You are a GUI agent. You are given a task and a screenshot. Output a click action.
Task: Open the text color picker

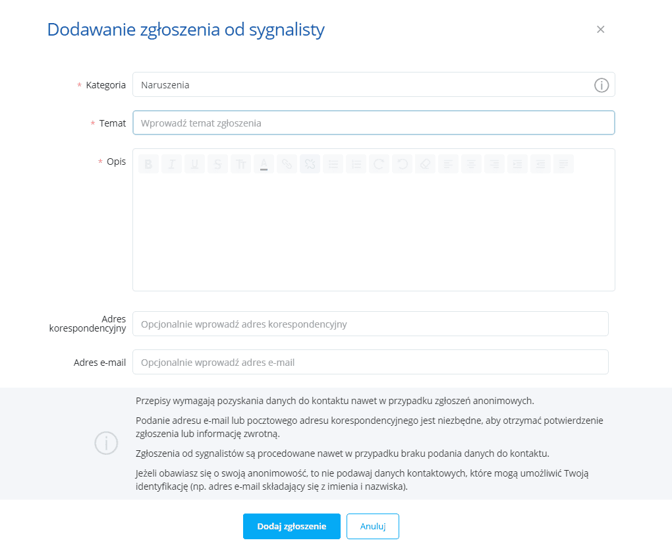point(264,164)
